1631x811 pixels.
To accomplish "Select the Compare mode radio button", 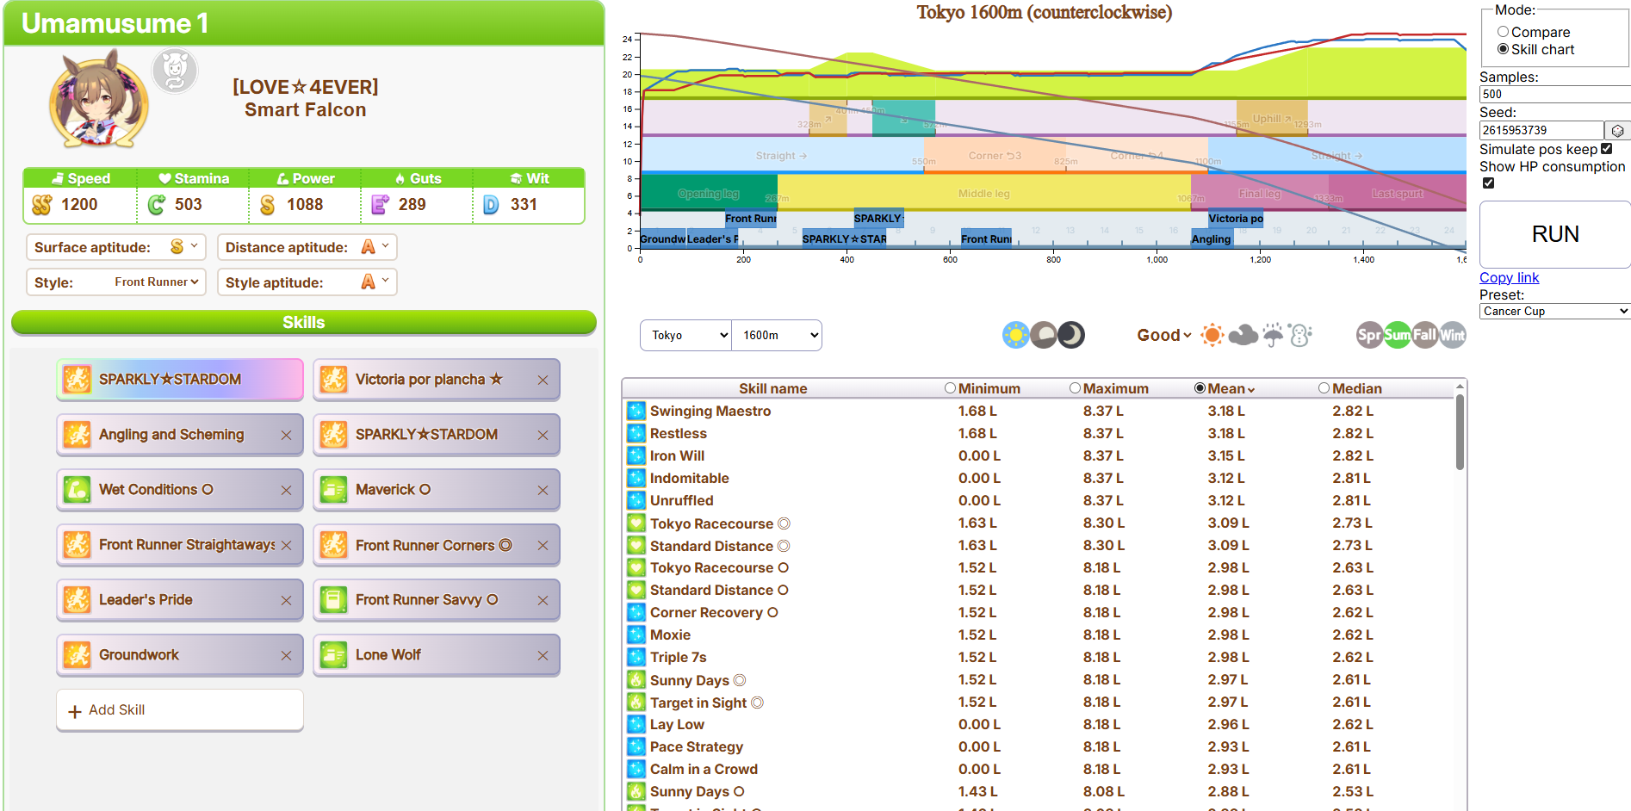I will tap(1503, 32).
